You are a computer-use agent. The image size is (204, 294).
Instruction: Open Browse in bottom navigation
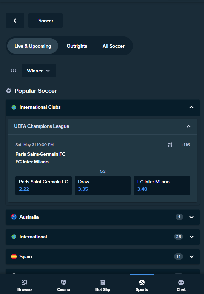pos(25,285)
